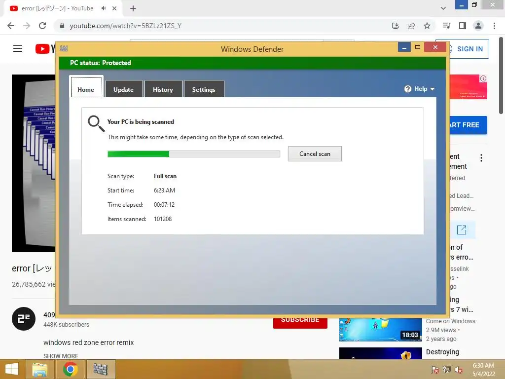This screenshot has width=505, height=379.
Task: Click SHOW MORE under video description
Action: [61, 356]
